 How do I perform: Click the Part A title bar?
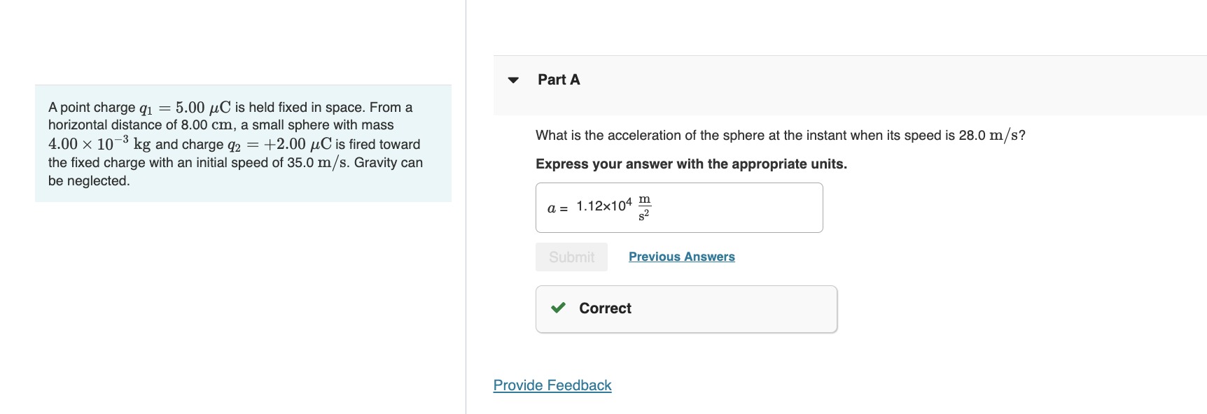pos(770,79)
